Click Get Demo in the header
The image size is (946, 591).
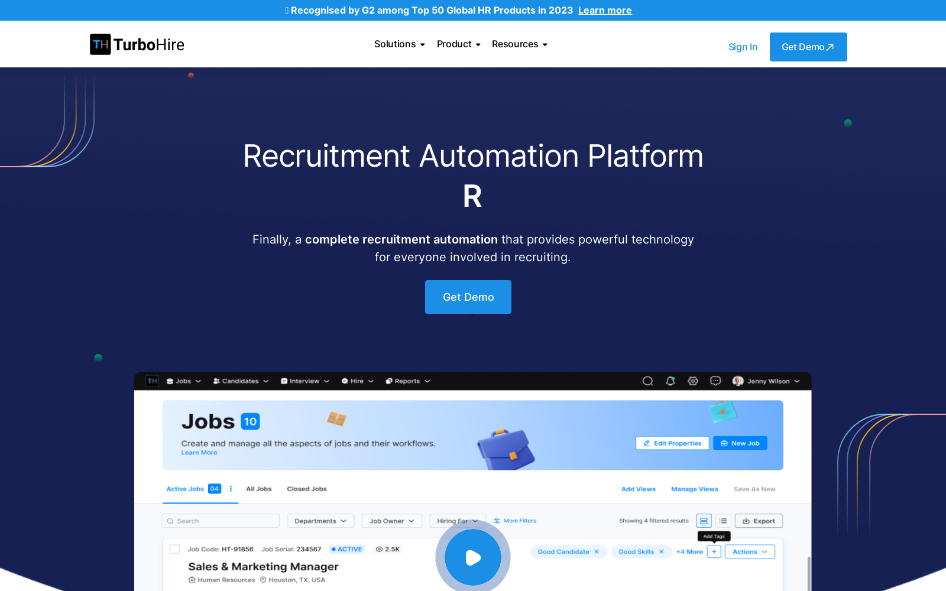(x=808, y=47)
